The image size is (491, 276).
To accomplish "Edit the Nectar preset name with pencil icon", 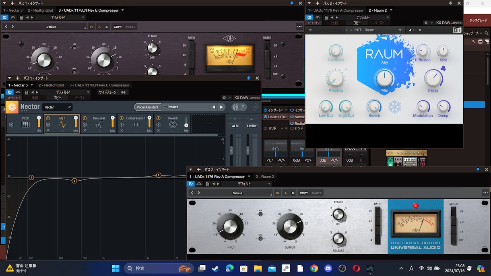I will coord(69,107).
